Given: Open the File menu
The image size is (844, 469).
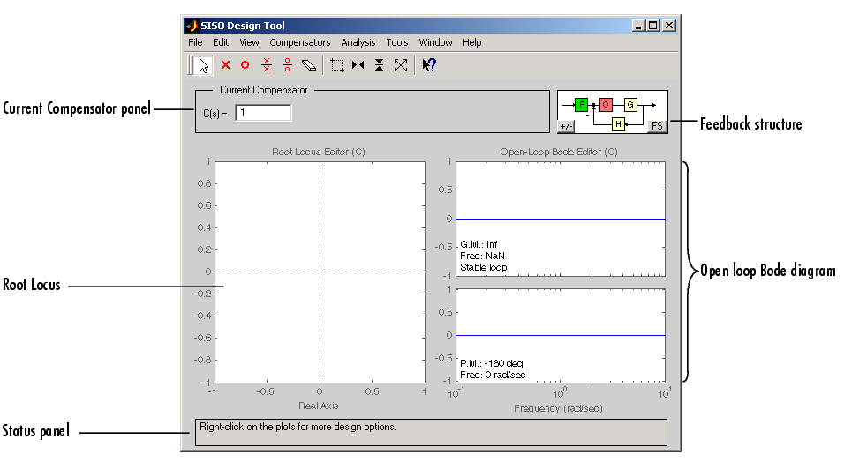Looking at the screenshot, I should click(x=195, y=42).
